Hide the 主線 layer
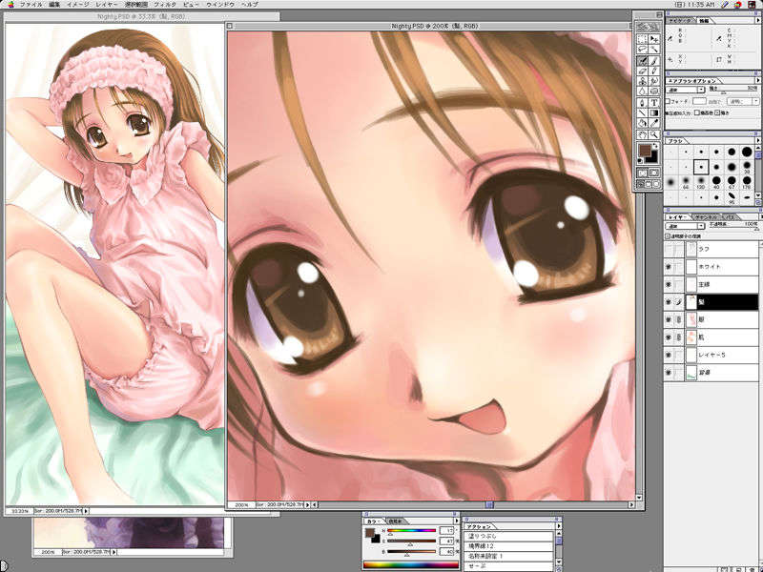This screenshot has width=763, height=572. (669, 284)
